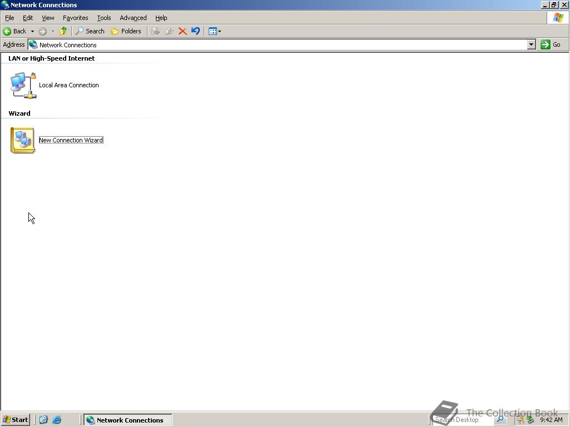
Task: Click the Network Connections address bar icon
Action: coord(33,44)
